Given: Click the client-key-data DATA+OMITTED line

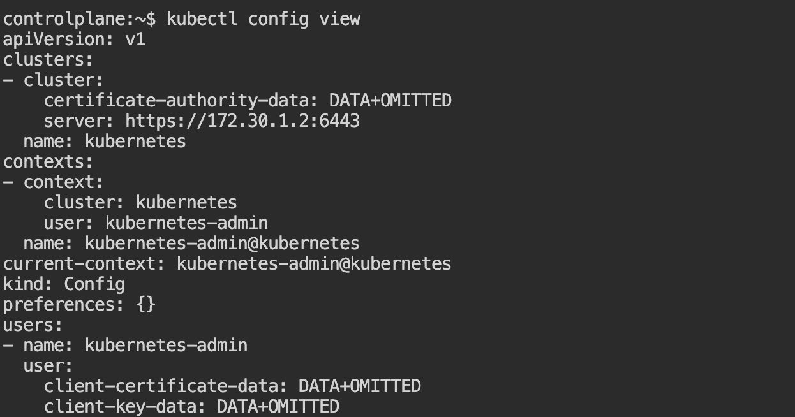Looking at the screenshot, I should tap(191, 406).
